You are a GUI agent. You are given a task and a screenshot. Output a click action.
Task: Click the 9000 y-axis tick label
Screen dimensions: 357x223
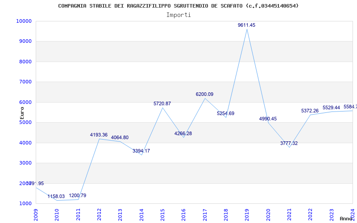25,41
